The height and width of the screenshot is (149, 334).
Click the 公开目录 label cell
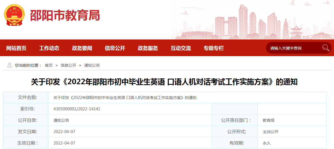point(26,120)
